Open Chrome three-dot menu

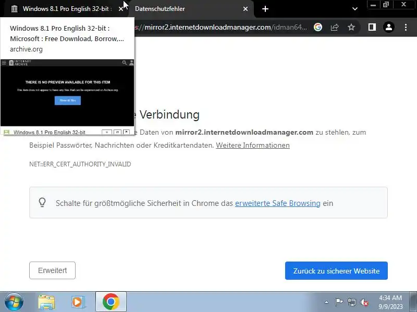406,27
